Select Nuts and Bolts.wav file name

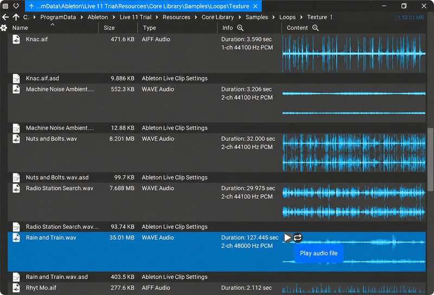coord(52,139)
